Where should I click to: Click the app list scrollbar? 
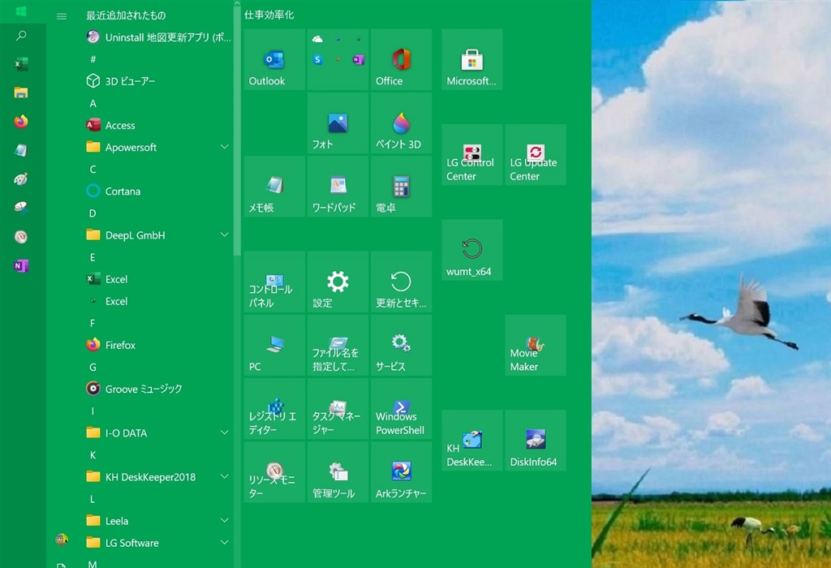click(x=237, y=132)
